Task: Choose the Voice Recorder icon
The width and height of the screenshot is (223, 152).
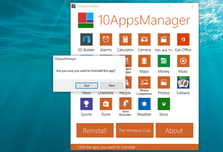Action: 125,103
